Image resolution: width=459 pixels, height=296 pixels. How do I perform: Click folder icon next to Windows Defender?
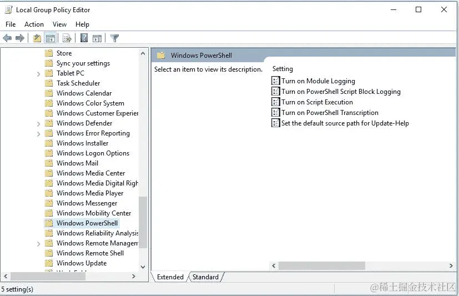coord(49,123)
